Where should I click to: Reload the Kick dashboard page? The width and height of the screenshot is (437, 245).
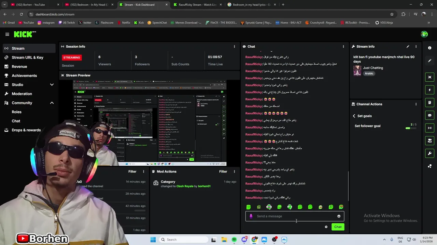coord(21,14)
